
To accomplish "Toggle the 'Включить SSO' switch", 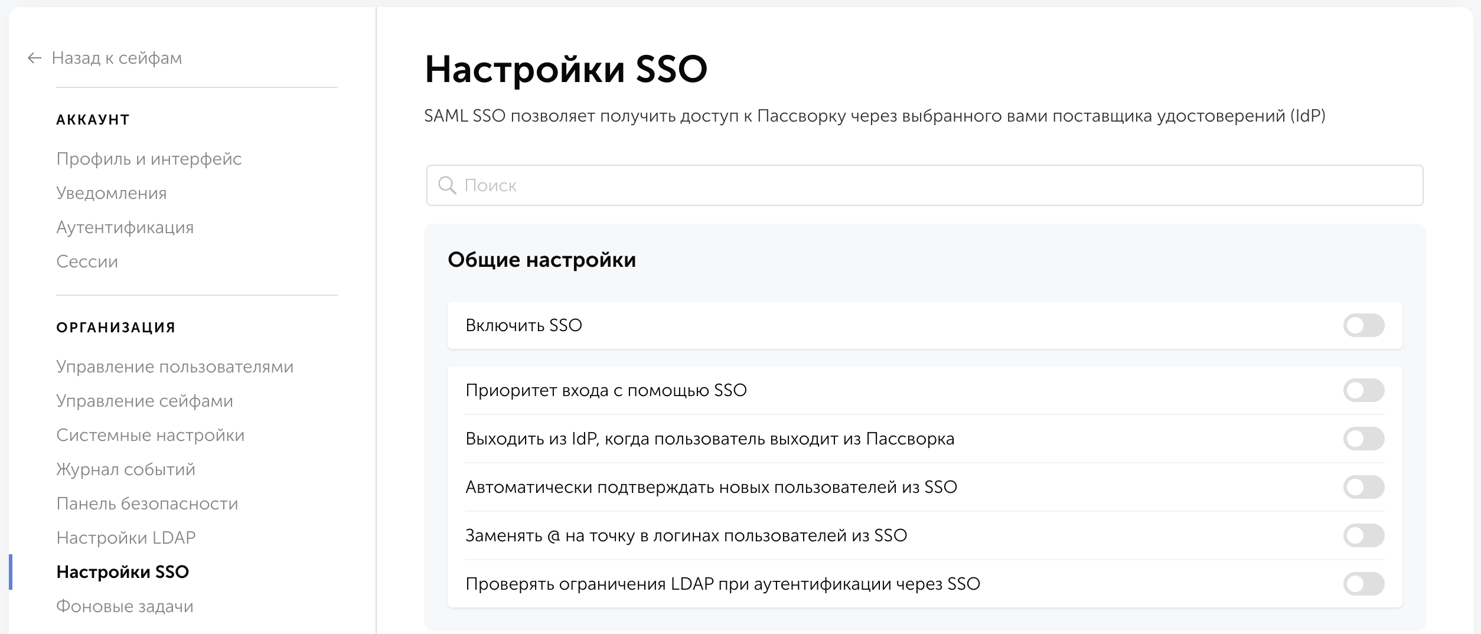I will coord(1363,325).
